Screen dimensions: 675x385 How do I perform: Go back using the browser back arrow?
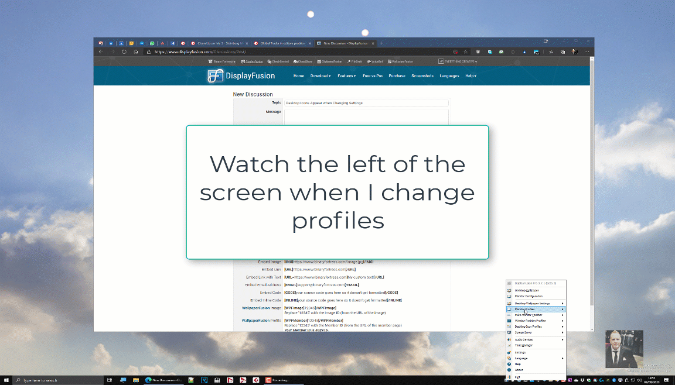tap(100, 52)
